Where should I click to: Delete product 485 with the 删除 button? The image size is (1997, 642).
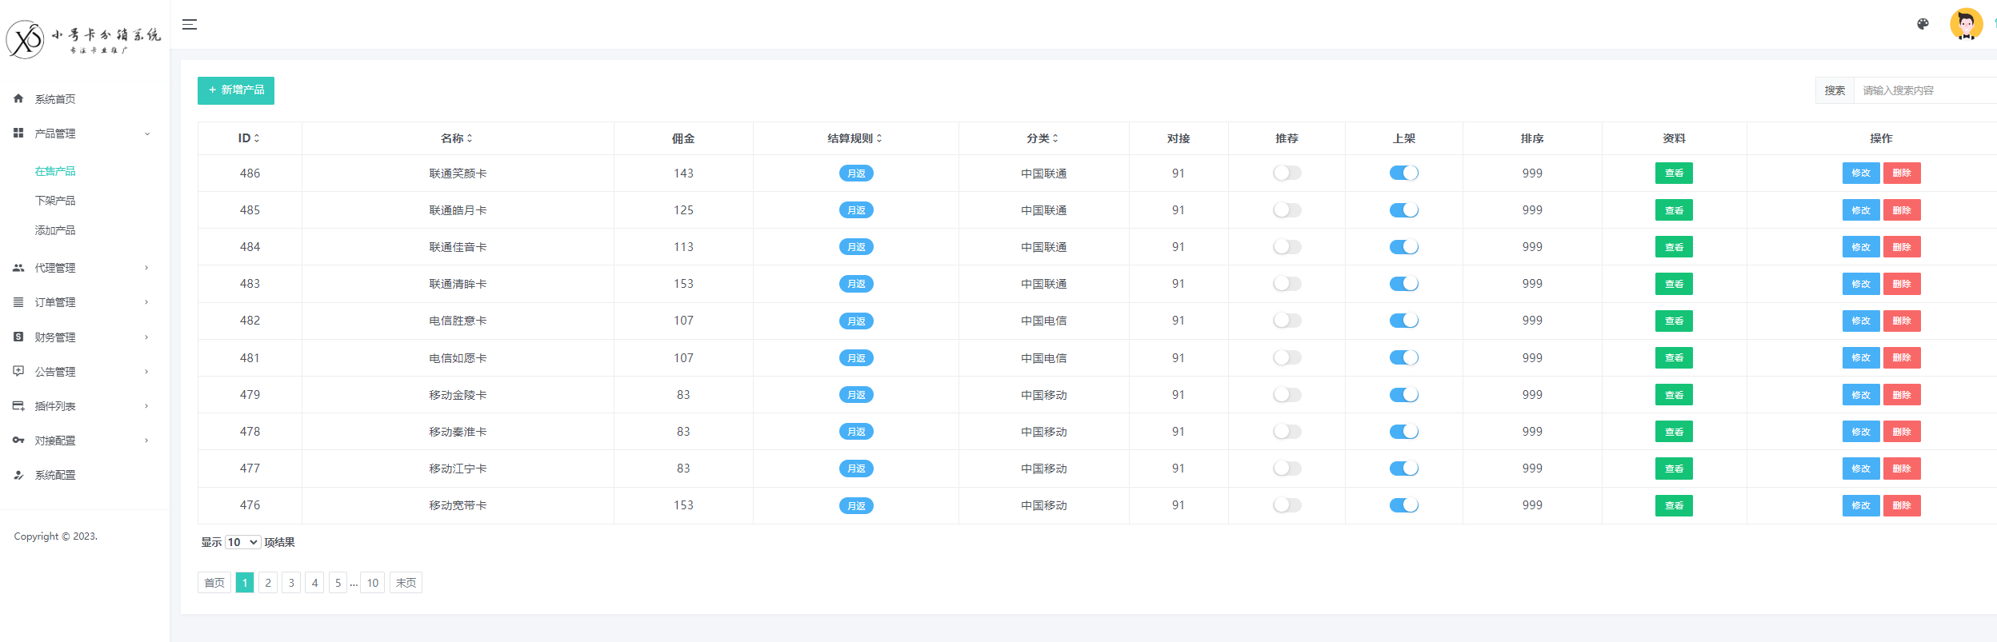coord(1902,210)
